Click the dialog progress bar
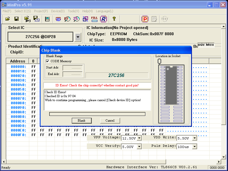 (x=97, y=114)
